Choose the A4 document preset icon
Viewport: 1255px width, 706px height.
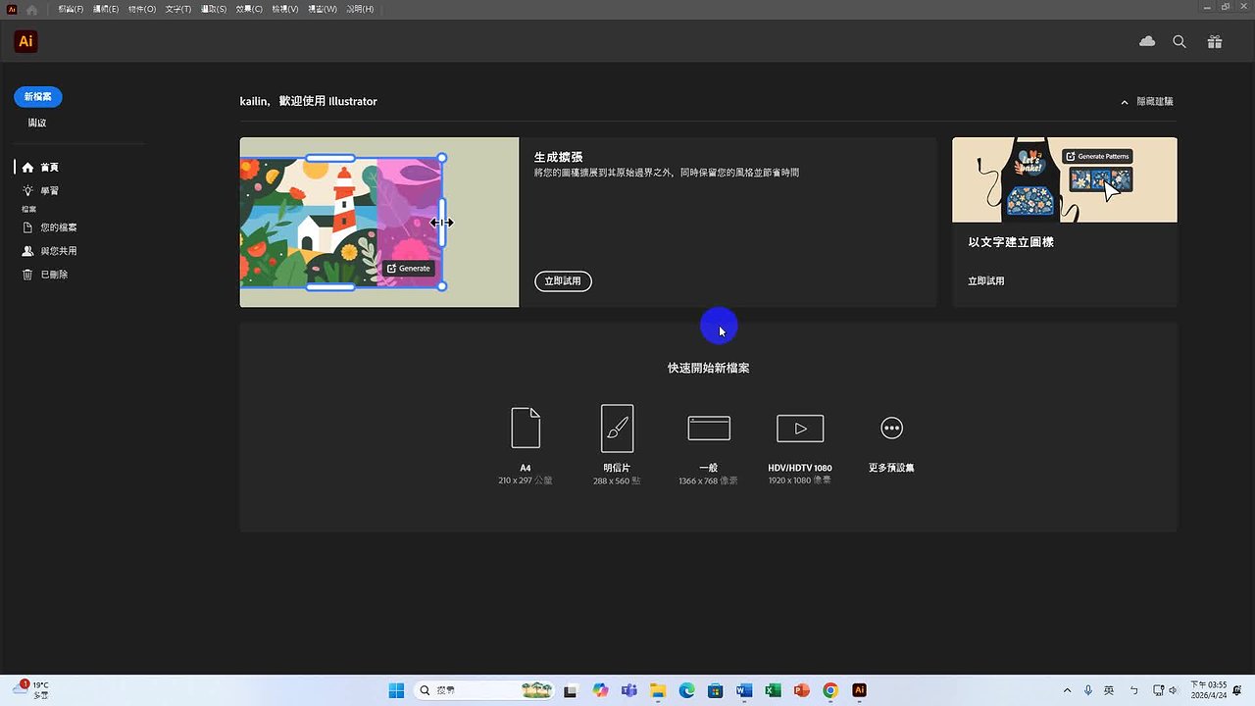tap(526, 428)
